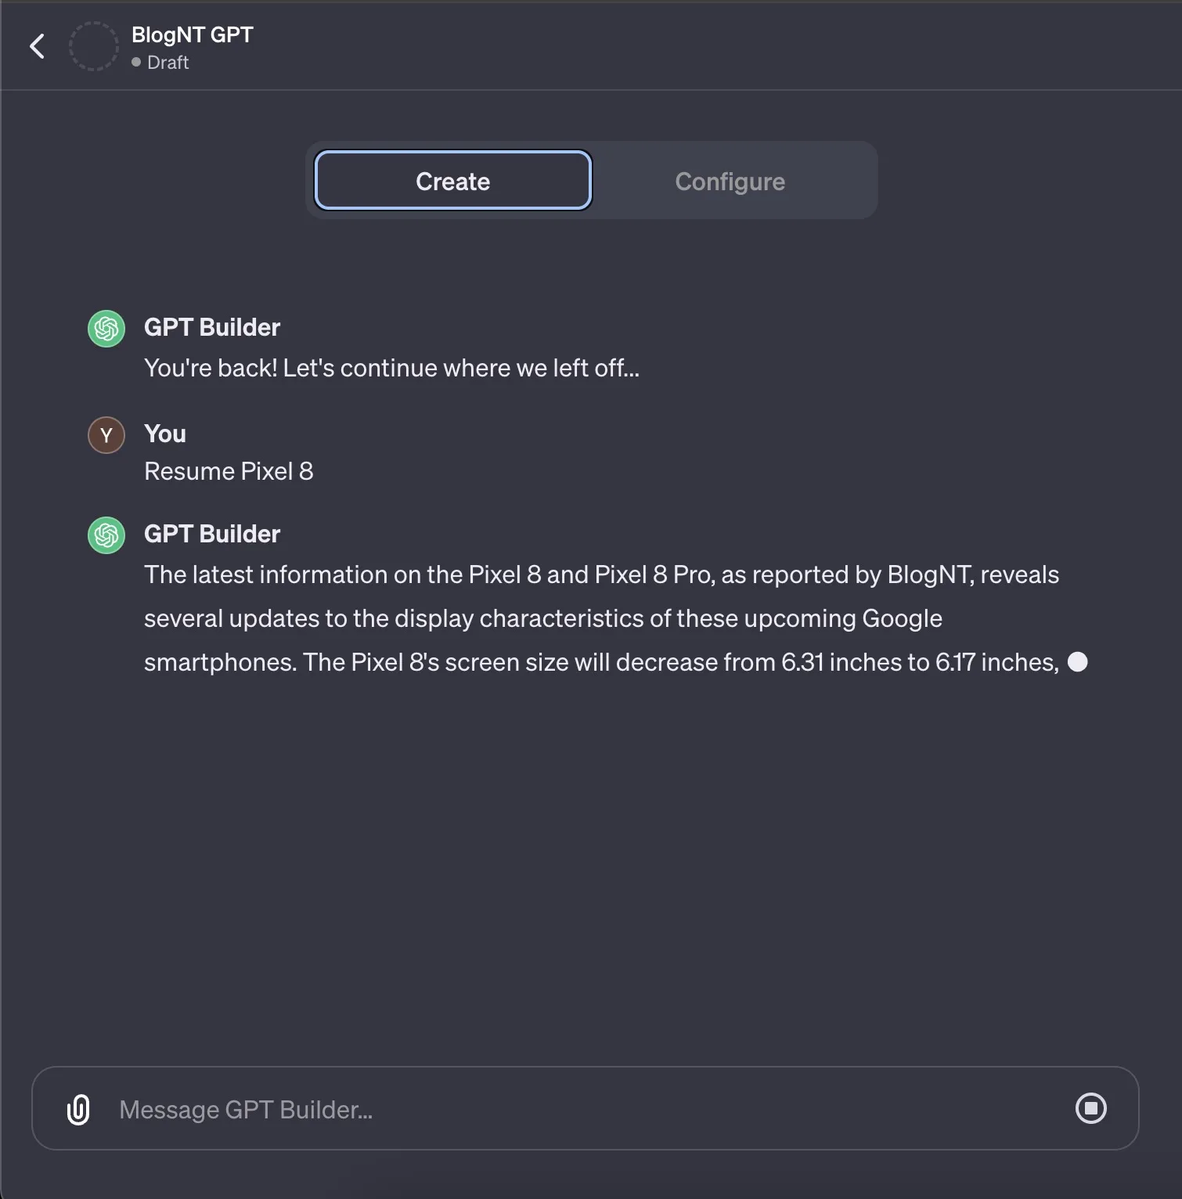Click the Draft status label
This screenshot has width=1182, height=1199.
tap(168, 63)
